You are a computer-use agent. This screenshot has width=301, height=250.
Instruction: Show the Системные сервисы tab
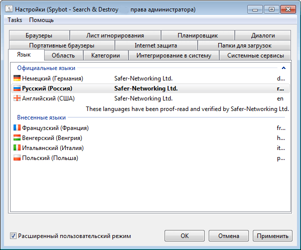click(x=255, y=55)
